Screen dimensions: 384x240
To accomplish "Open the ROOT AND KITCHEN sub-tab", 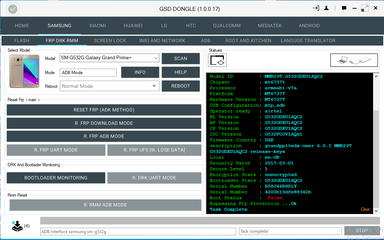I will pos(248,40).
